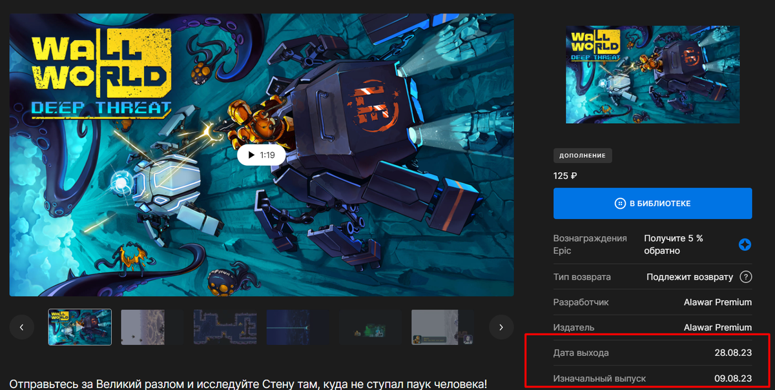
Task: Click the Получите 5 % обратно text
Action: tap(674, 245)
